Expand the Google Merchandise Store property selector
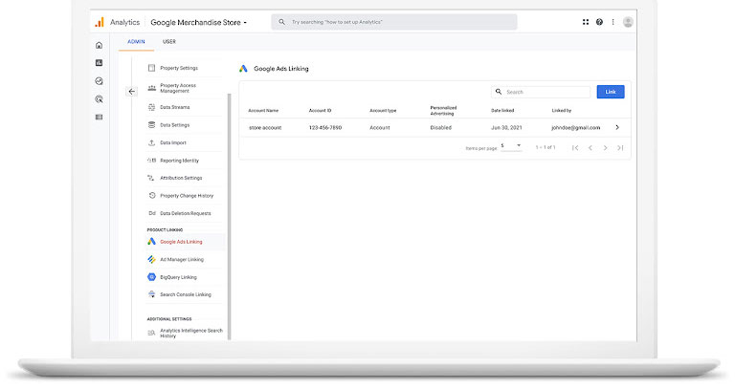The height and width of the screenshot is (388, 735). pos(199,23)
